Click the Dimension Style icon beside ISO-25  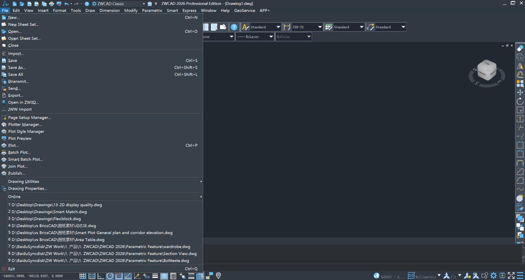point(287,27)
